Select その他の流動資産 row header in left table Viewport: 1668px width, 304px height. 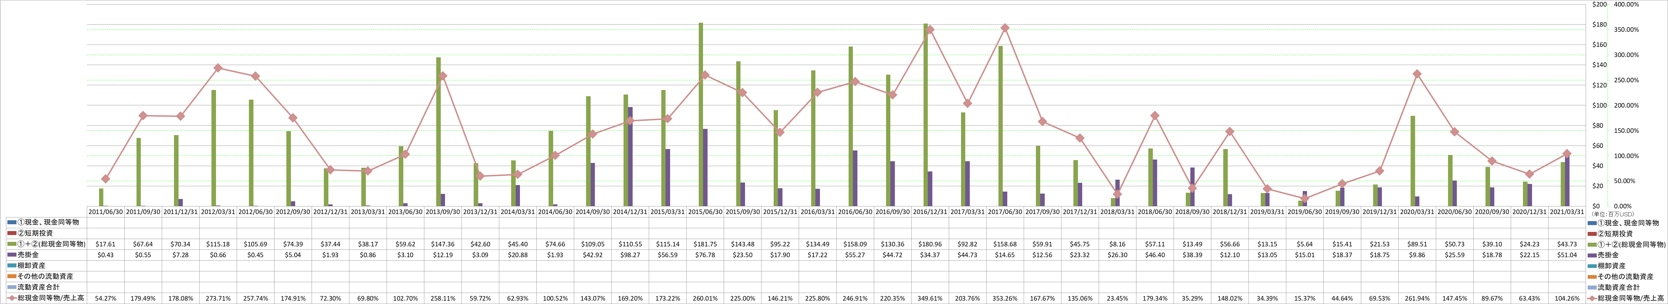tap(46, 277)
